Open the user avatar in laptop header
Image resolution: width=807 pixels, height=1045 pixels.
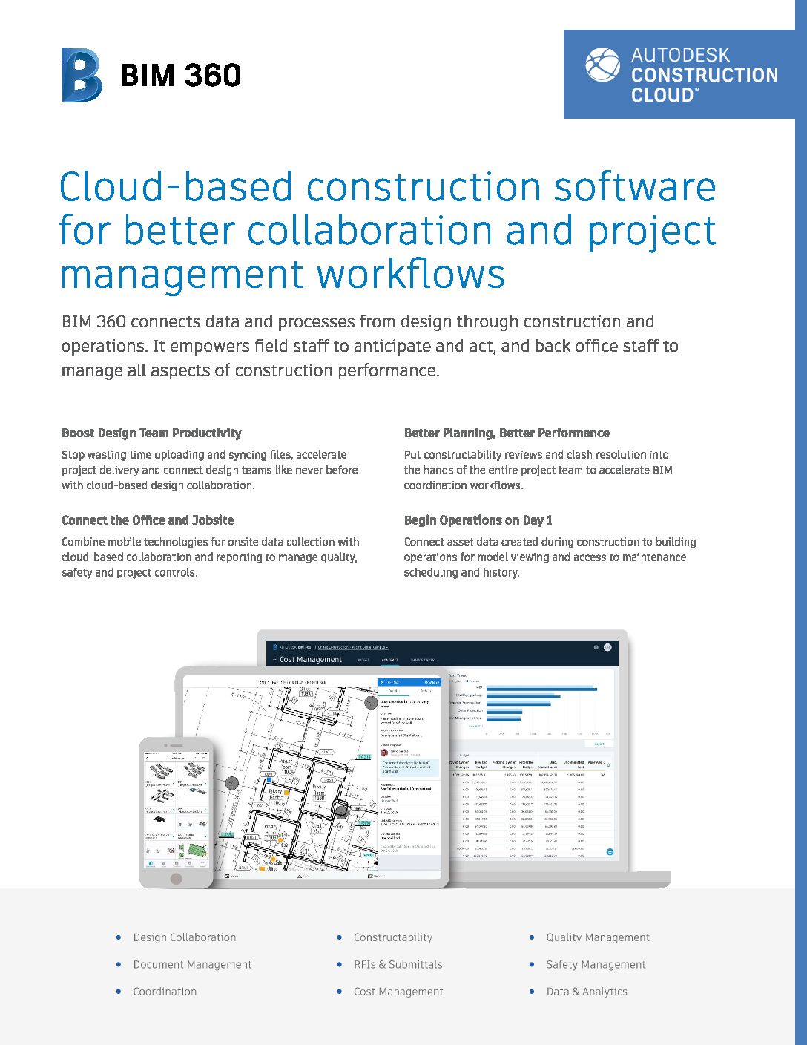[607, 647]
